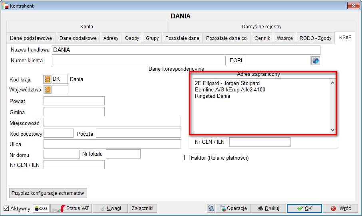Screen dimensions: 362x216
Task: Click the EORI info icon
Action: point(316,61)
